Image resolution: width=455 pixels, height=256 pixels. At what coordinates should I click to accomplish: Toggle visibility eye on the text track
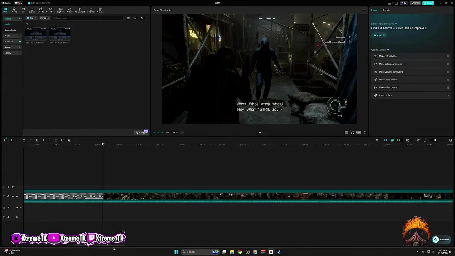tap(12, 187)
